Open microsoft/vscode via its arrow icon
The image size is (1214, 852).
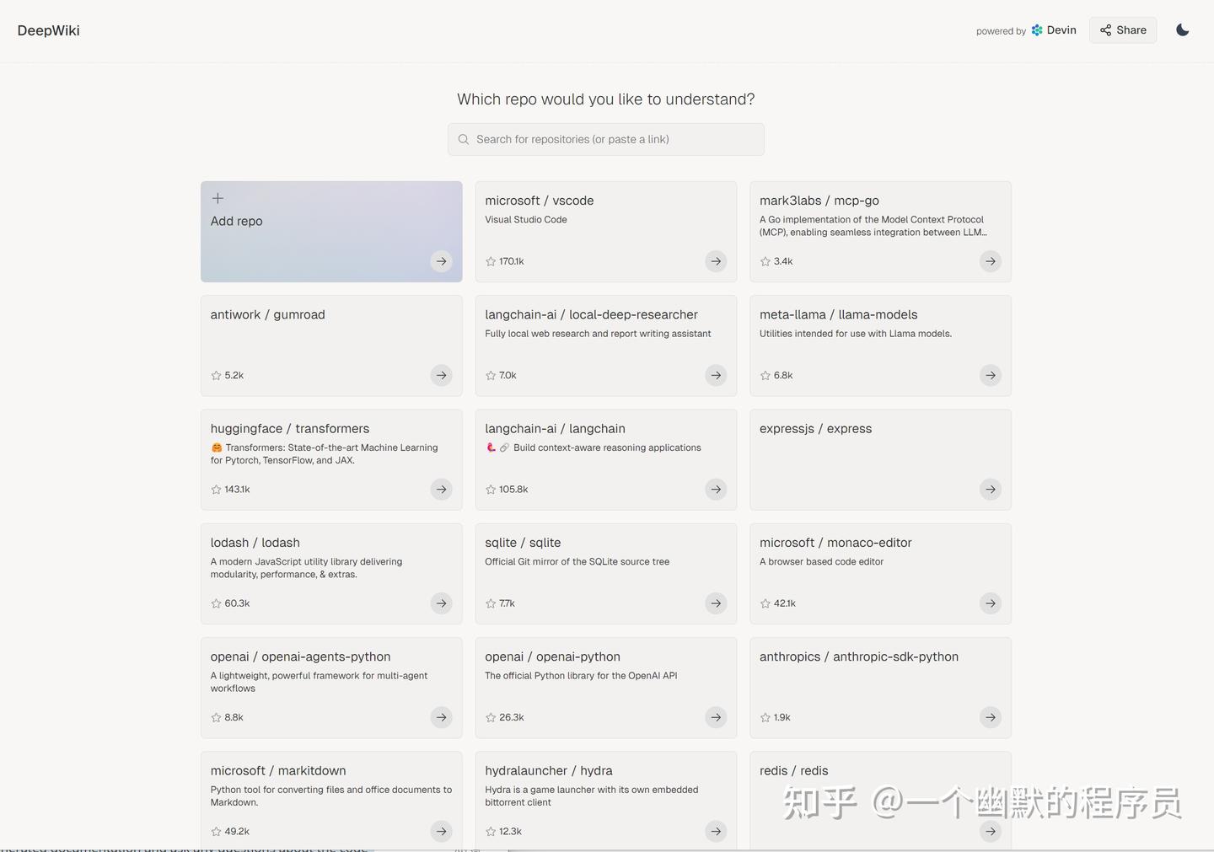pyautogui.click(x=715, y=261)
